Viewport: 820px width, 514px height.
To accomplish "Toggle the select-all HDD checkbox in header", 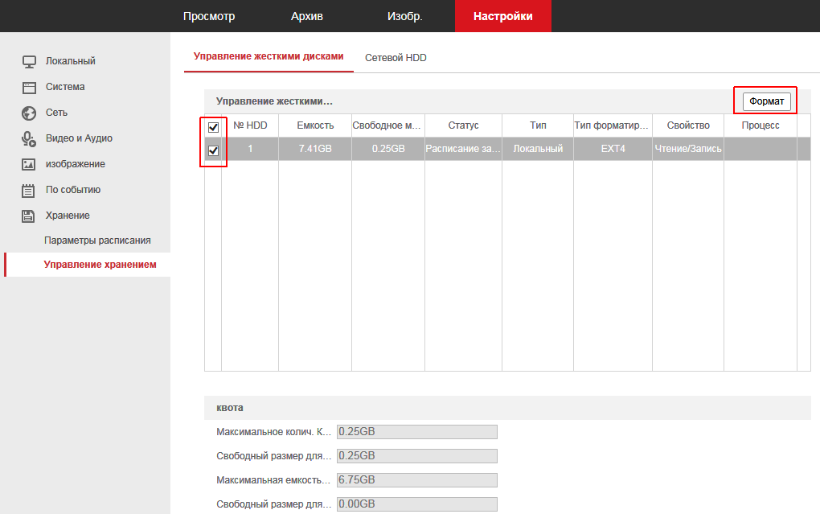I will [x=213, y=126].
